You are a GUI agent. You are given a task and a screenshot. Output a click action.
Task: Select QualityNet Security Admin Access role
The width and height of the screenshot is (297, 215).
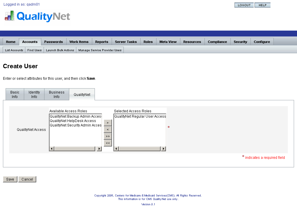click(75, 125)
